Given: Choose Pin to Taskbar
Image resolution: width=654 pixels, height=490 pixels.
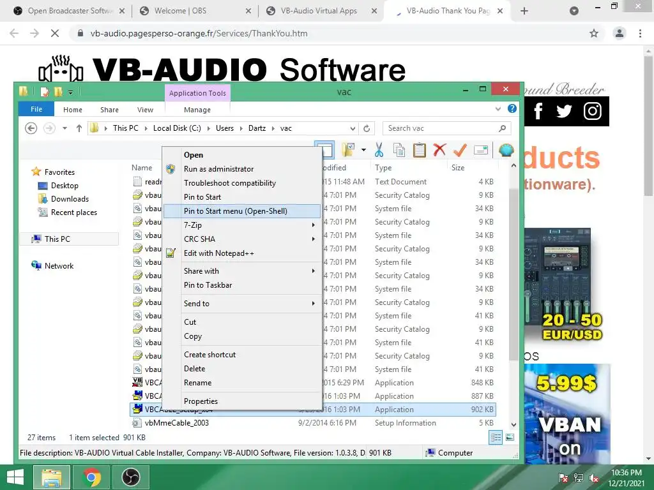Looking at the screenshot, I should coord(242,285).
